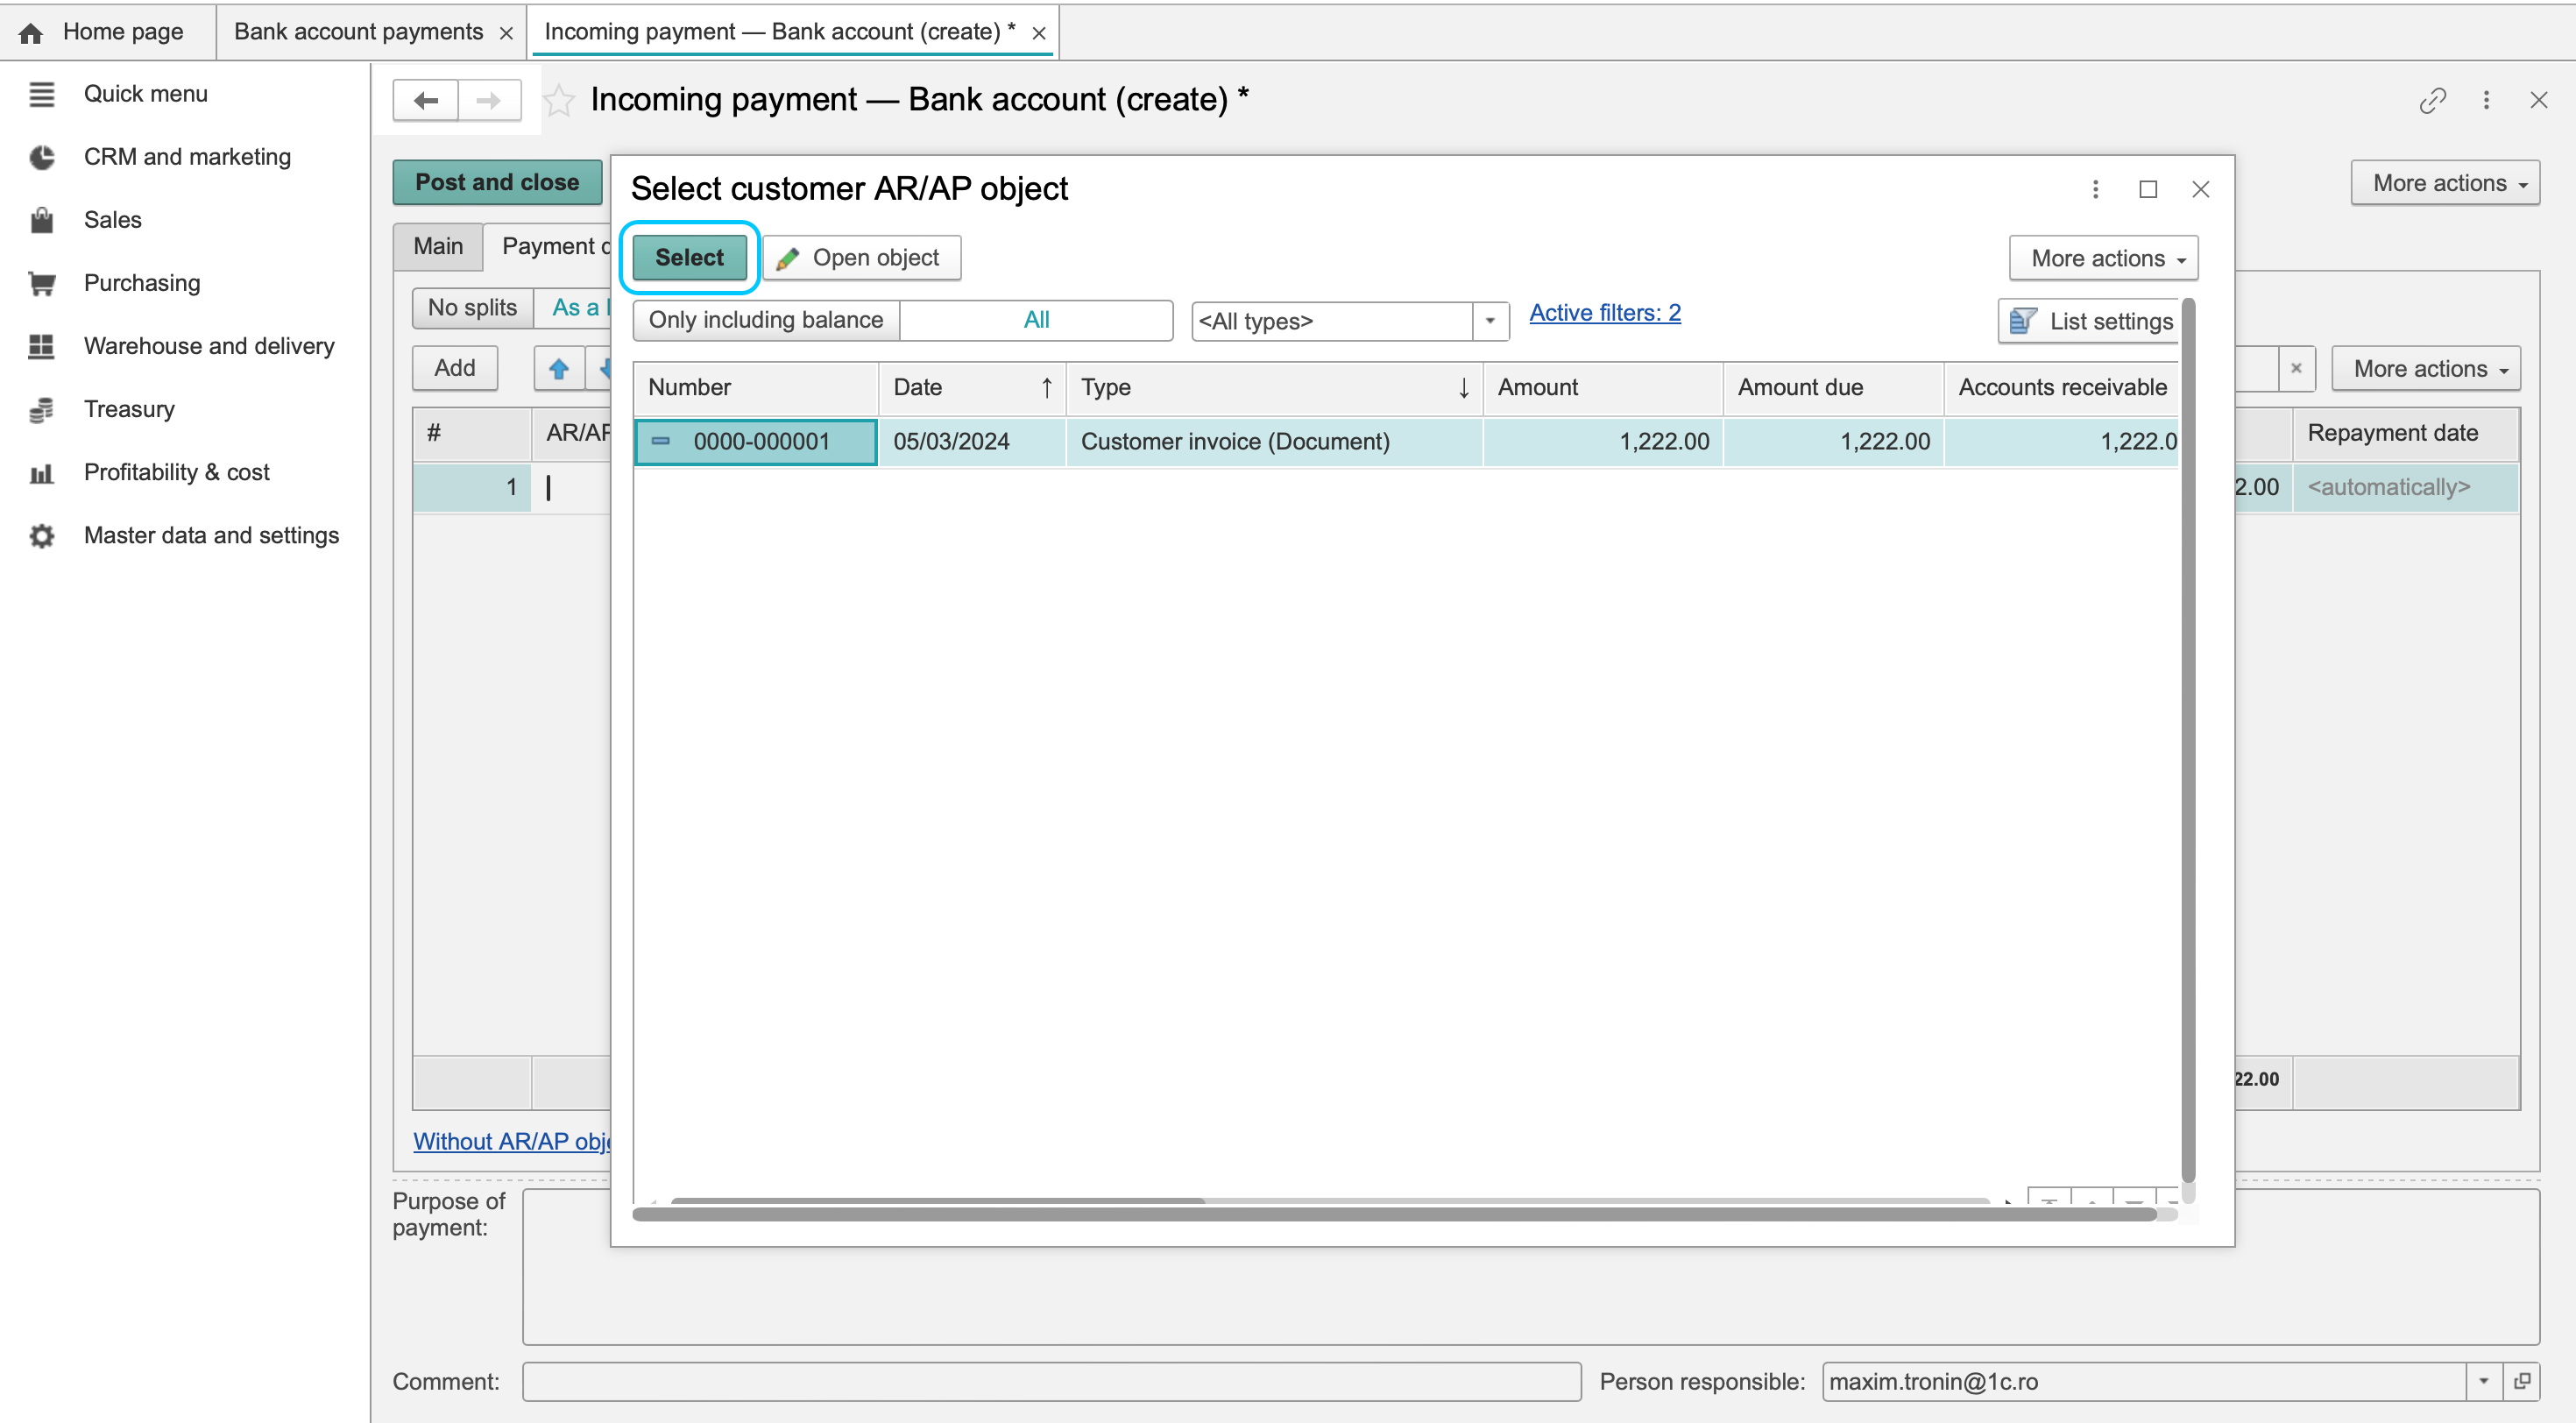Switch to the Main tab
This screenshot has height=1423, width=2576.
[x=438, y=246]
